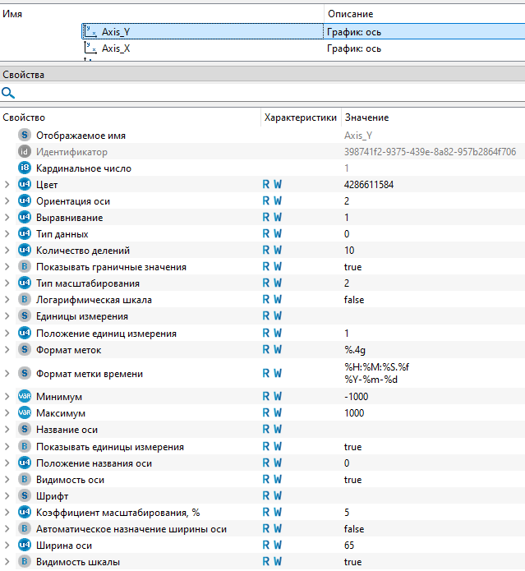
Task: Click the id icon beside Идентификатор
Action: pos(25,152)
